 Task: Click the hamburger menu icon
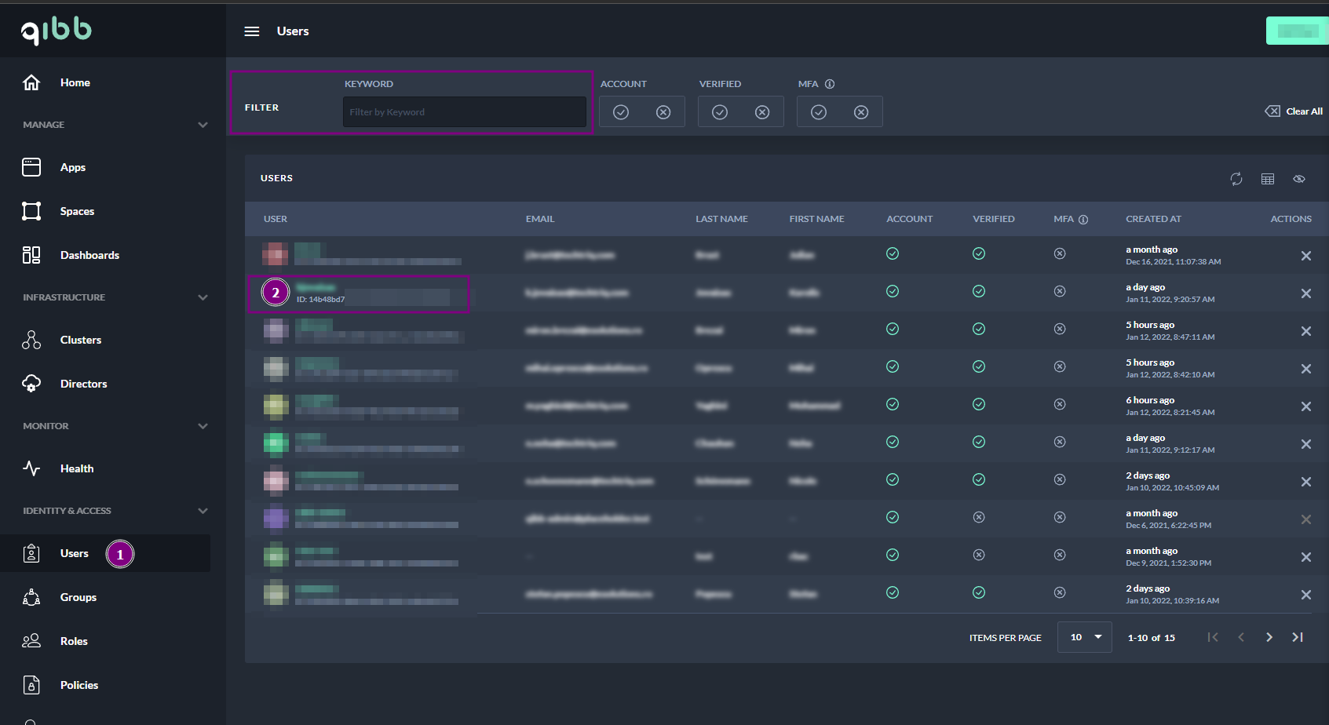pos(252,31)
